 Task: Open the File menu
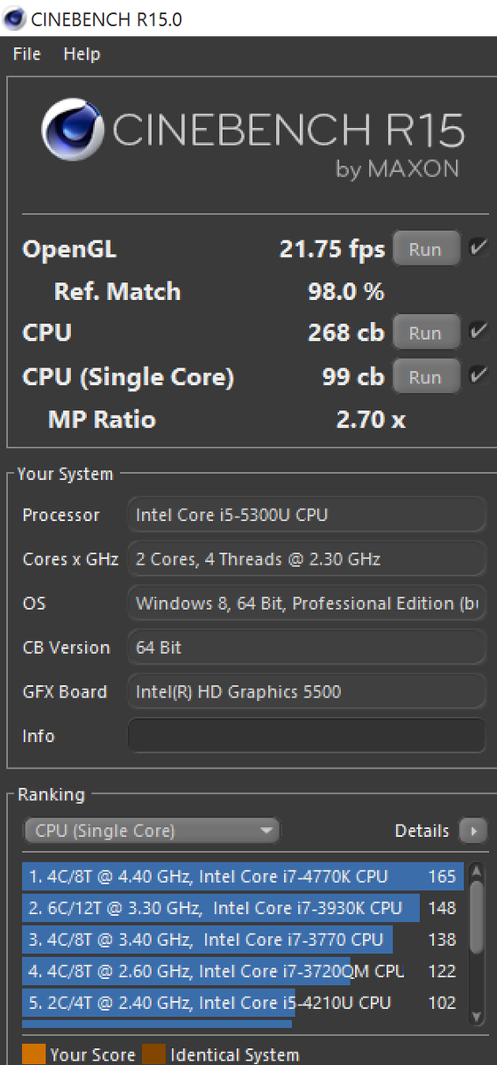click(x=27, y=54)
